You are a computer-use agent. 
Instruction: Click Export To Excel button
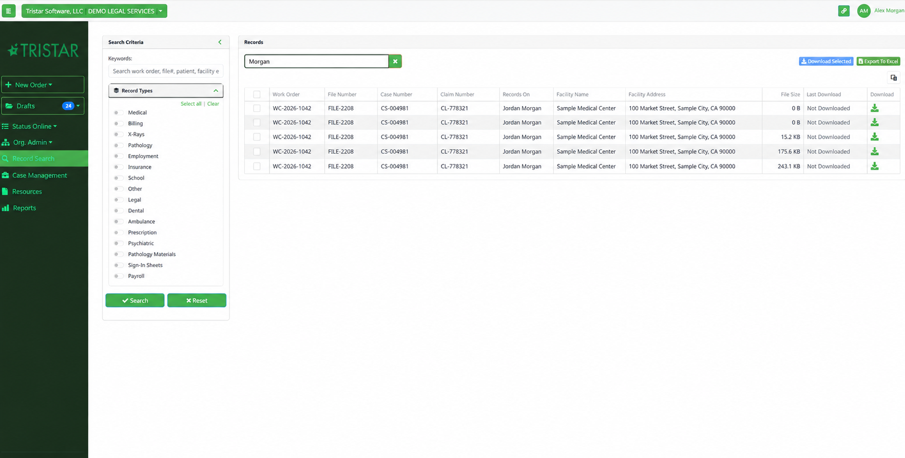pos(878,61)
